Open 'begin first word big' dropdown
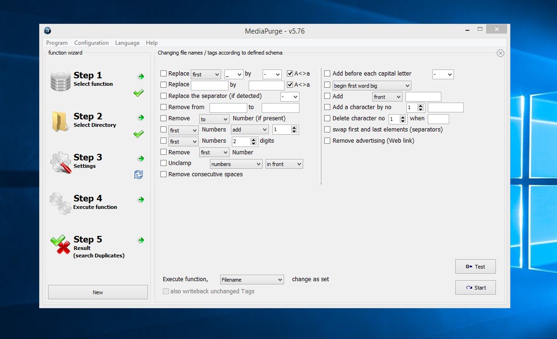Viewport: 557px width, 339px height. pos(372,85)
